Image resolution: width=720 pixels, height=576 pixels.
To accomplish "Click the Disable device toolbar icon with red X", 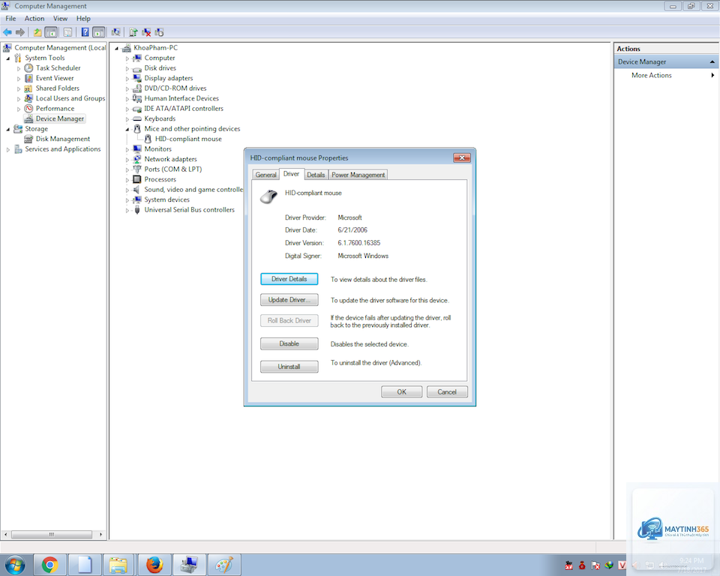I will (x=146, y=32).
